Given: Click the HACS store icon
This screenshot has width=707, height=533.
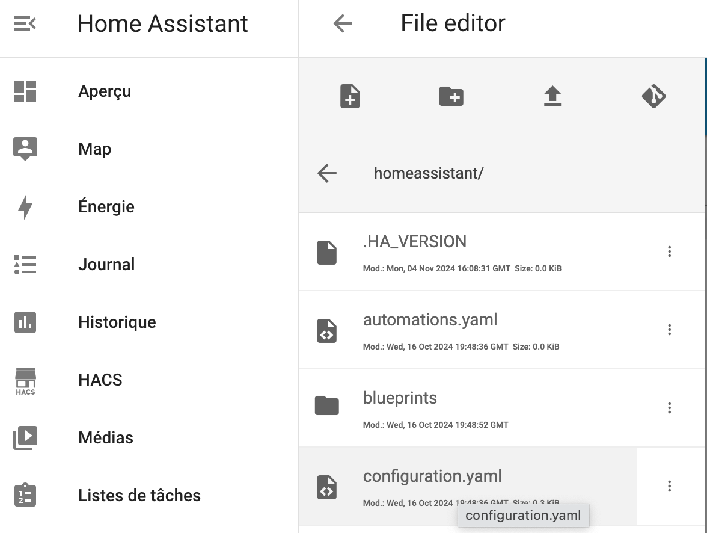Looking at the screenshot, I should pyautogui.click(x=25, y=381).
